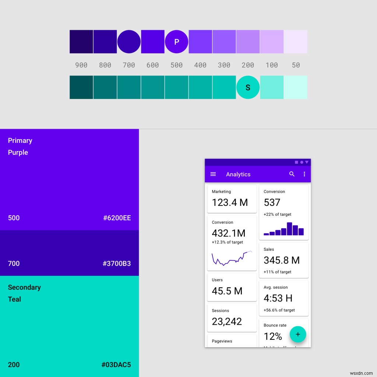This screenshot has width=377, height=377.
Task: Select the lightest teal 50 swatch
Action: (x=296, y=87)
